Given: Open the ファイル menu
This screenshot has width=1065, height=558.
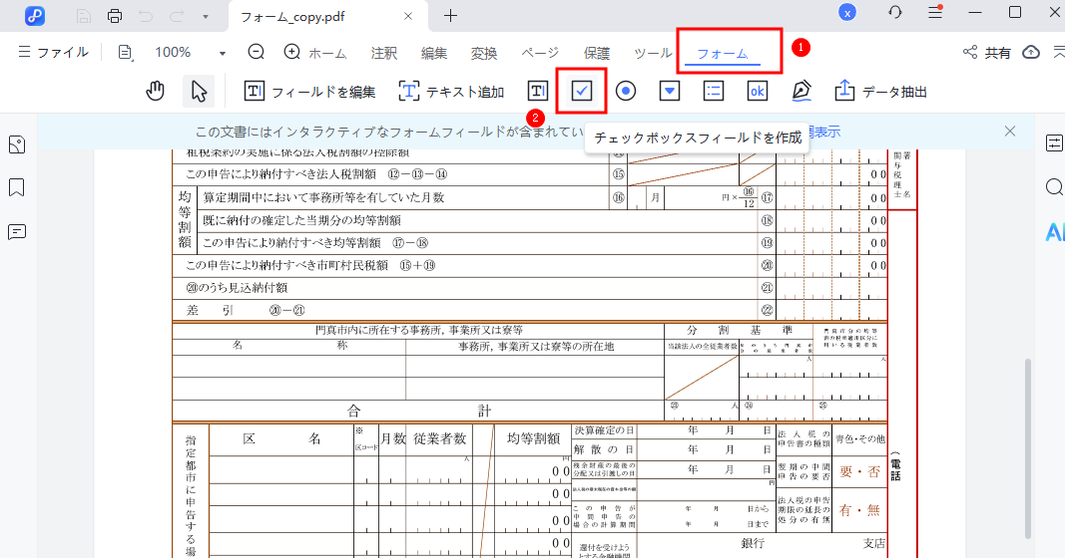Looking at the screenshot, I should pos(53,53).
